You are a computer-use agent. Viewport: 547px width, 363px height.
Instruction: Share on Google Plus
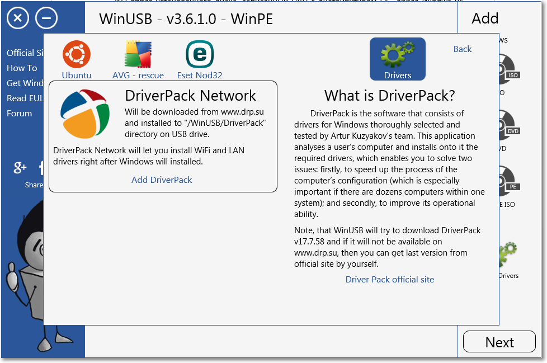tap(20, 168)
